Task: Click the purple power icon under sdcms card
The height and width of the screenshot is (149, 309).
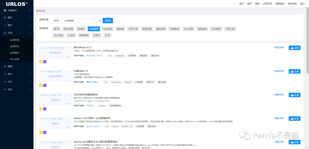Action: click(45, 132)
